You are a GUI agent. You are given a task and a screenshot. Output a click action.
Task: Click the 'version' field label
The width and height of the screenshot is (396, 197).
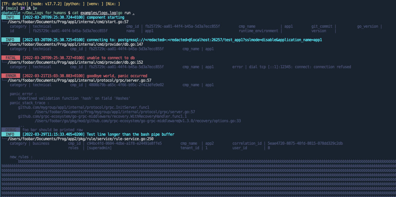[318, 31]
